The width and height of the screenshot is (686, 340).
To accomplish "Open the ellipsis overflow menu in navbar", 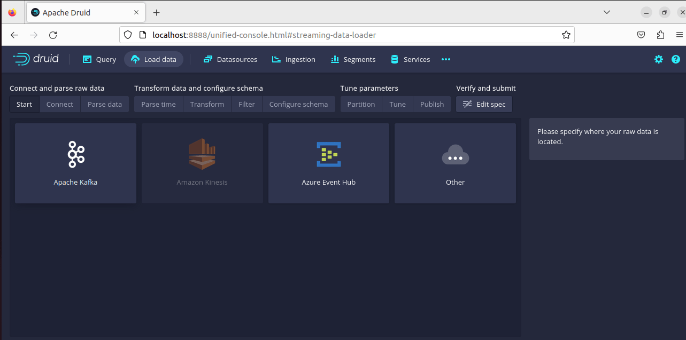I will coord(445,59).
